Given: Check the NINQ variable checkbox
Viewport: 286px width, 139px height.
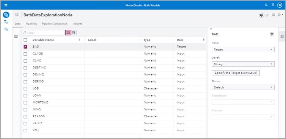Looking at the screenshot, I should tap(25, 109).
